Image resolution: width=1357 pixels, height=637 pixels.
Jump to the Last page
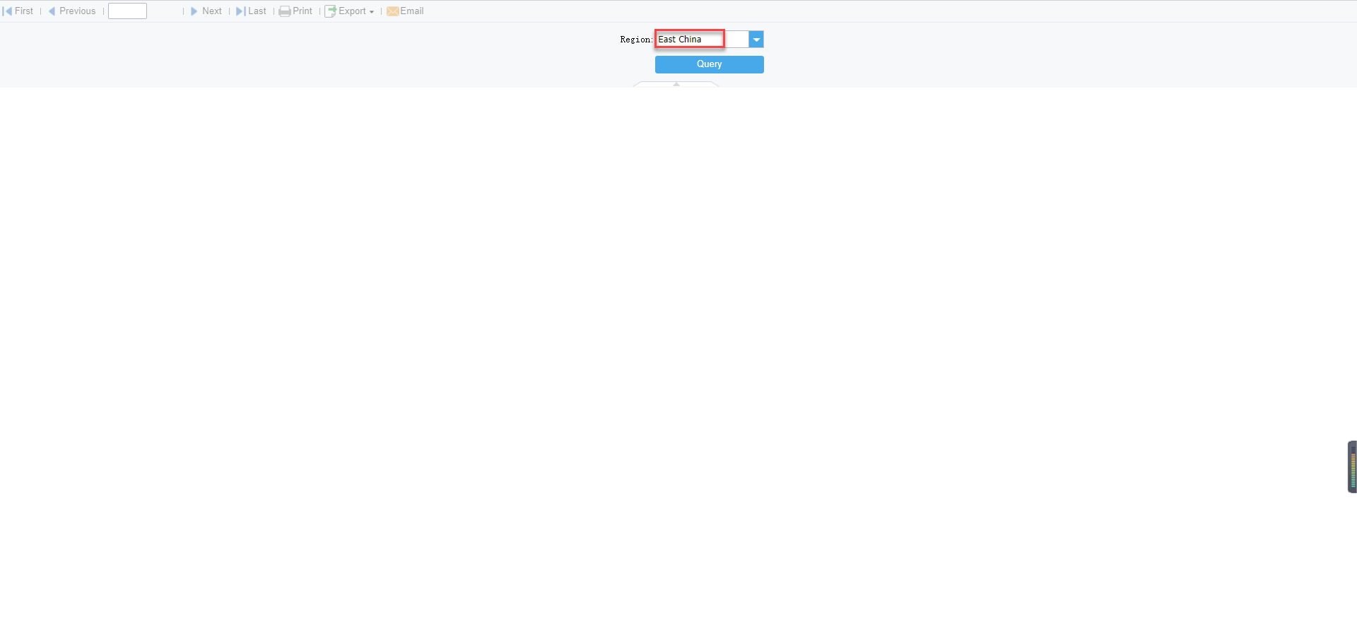pyautogui.click(x=251, y=11)
